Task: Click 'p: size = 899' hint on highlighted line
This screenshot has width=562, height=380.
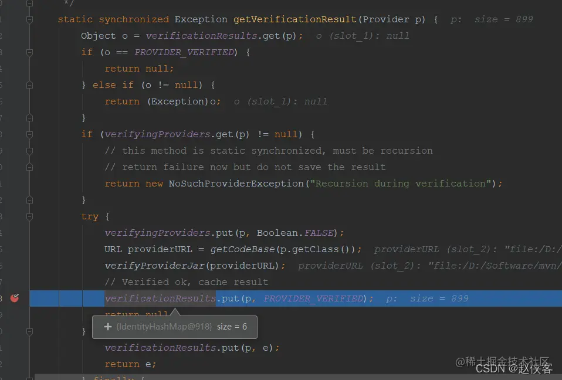Action: [x=427, y=298]
